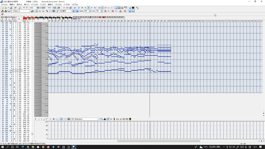Image resolution: width=265 pixels, height=149 pixels.
Task: Set playback speed to x3
Action: (x=111, y=8)
